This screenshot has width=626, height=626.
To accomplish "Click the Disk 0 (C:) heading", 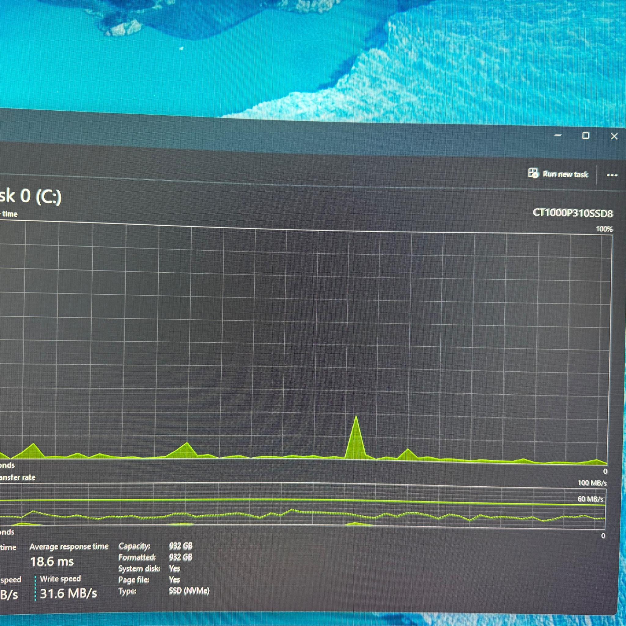I will point(31,196).
